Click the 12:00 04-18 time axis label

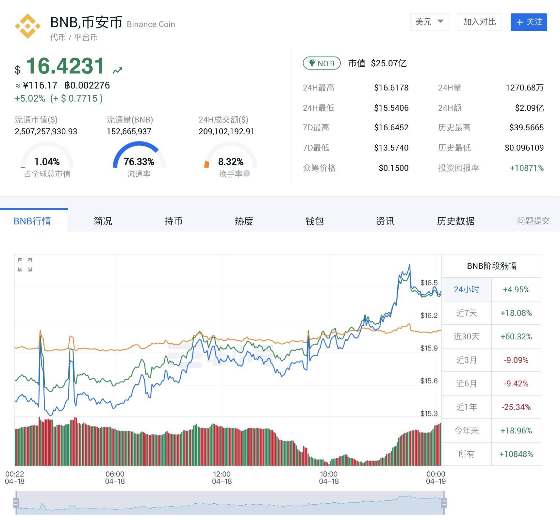[x=222, y=478]
